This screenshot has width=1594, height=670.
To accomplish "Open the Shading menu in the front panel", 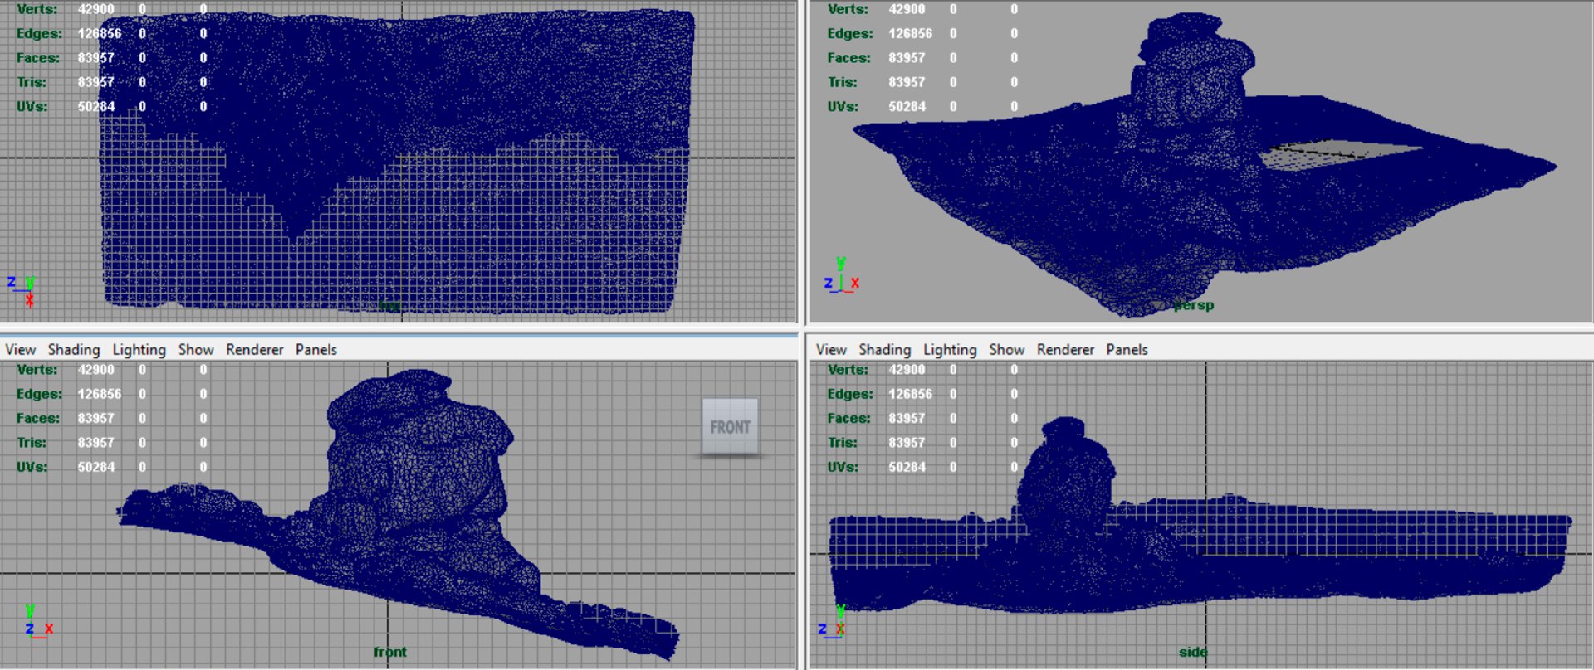I will (74, 350).
